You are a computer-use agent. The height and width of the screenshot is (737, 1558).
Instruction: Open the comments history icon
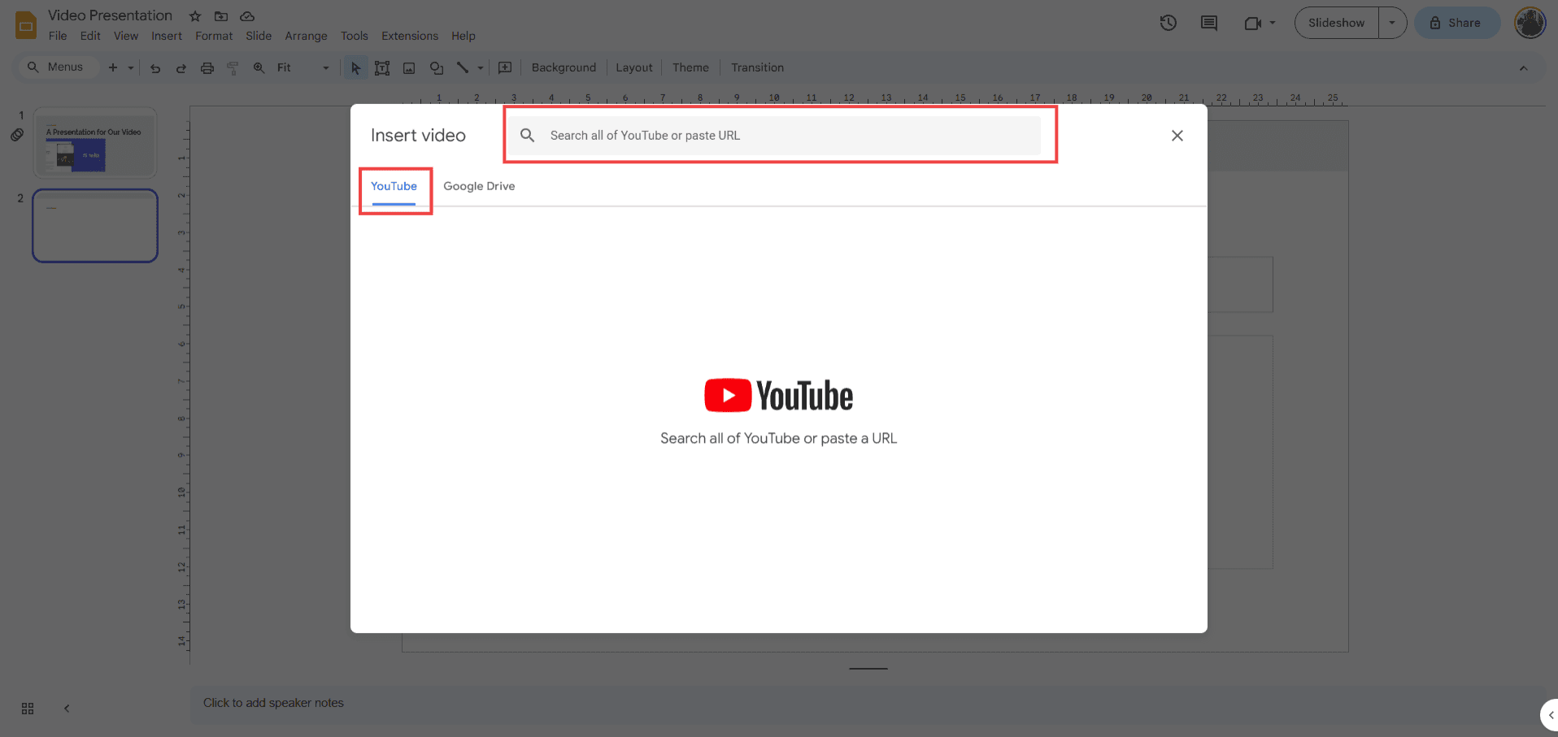tap(1209, 23)
